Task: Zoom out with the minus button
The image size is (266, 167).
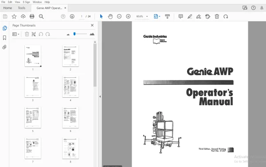Action: pos(119,16)
